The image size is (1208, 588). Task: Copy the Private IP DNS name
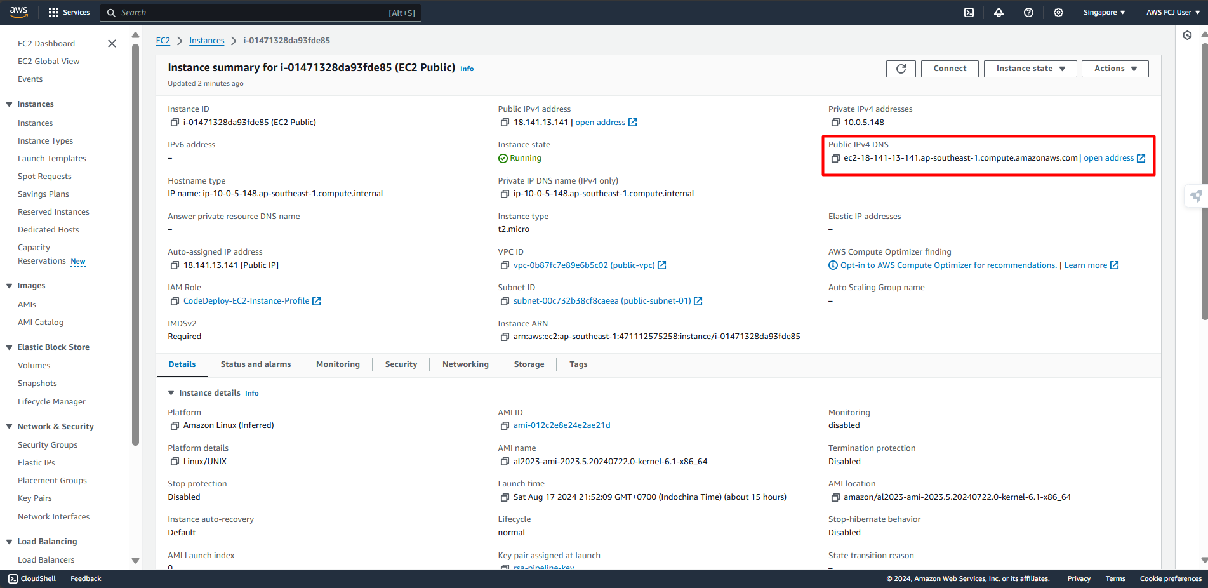[505, 194]
